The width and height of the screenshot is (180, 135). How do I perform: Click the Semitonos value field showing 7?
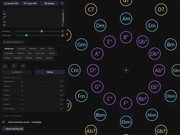pyautogui.click(x=63, y=31)
